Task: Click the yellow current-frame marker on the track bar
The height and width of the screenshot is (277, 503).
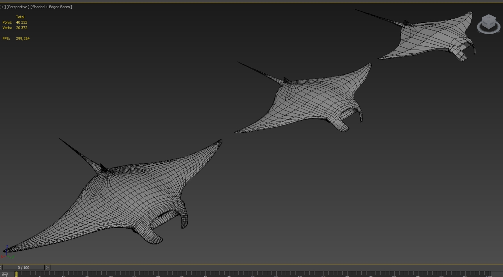Action: [16, 274]
